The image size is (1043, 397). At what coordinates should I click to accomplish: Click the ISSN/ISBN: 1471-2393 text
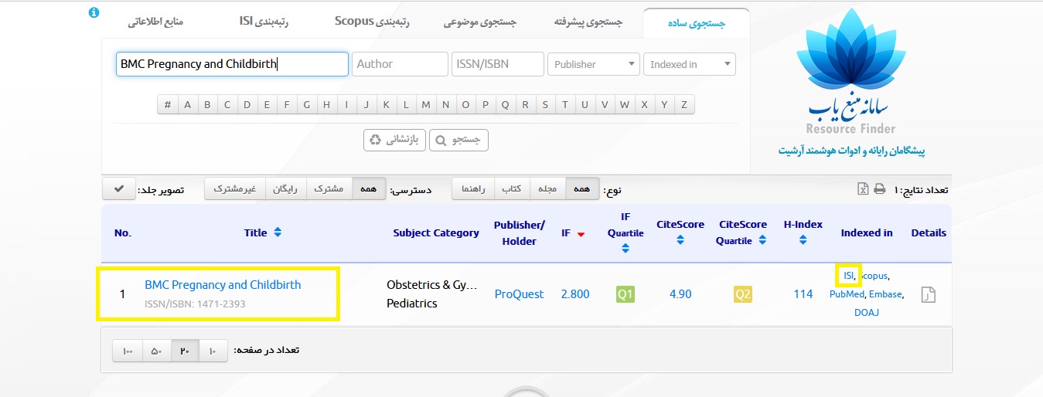coord(195,304)
